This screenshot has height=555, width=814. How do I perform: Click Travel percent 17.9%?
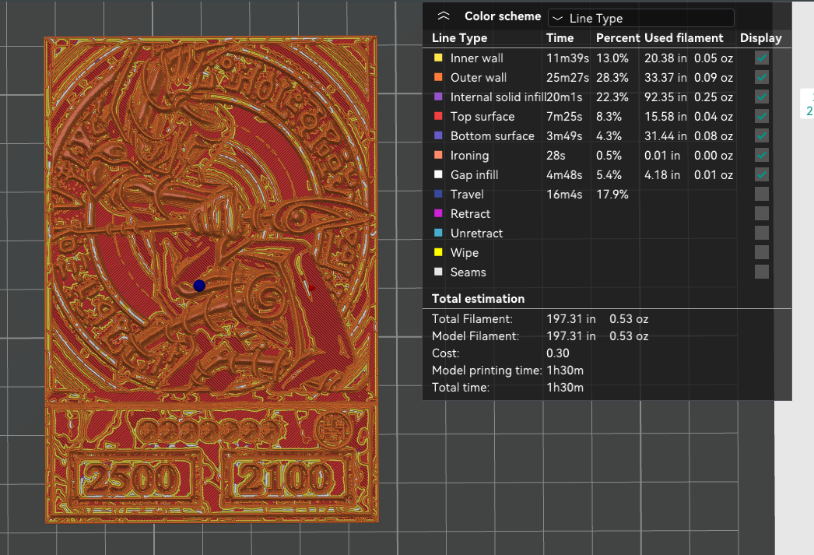coord(612,194)
